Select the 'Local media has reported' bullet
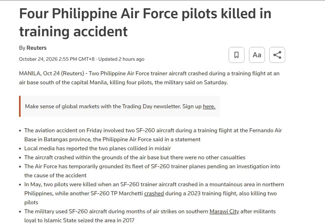Viewport: 325px width, 224px height. [97, 148]
